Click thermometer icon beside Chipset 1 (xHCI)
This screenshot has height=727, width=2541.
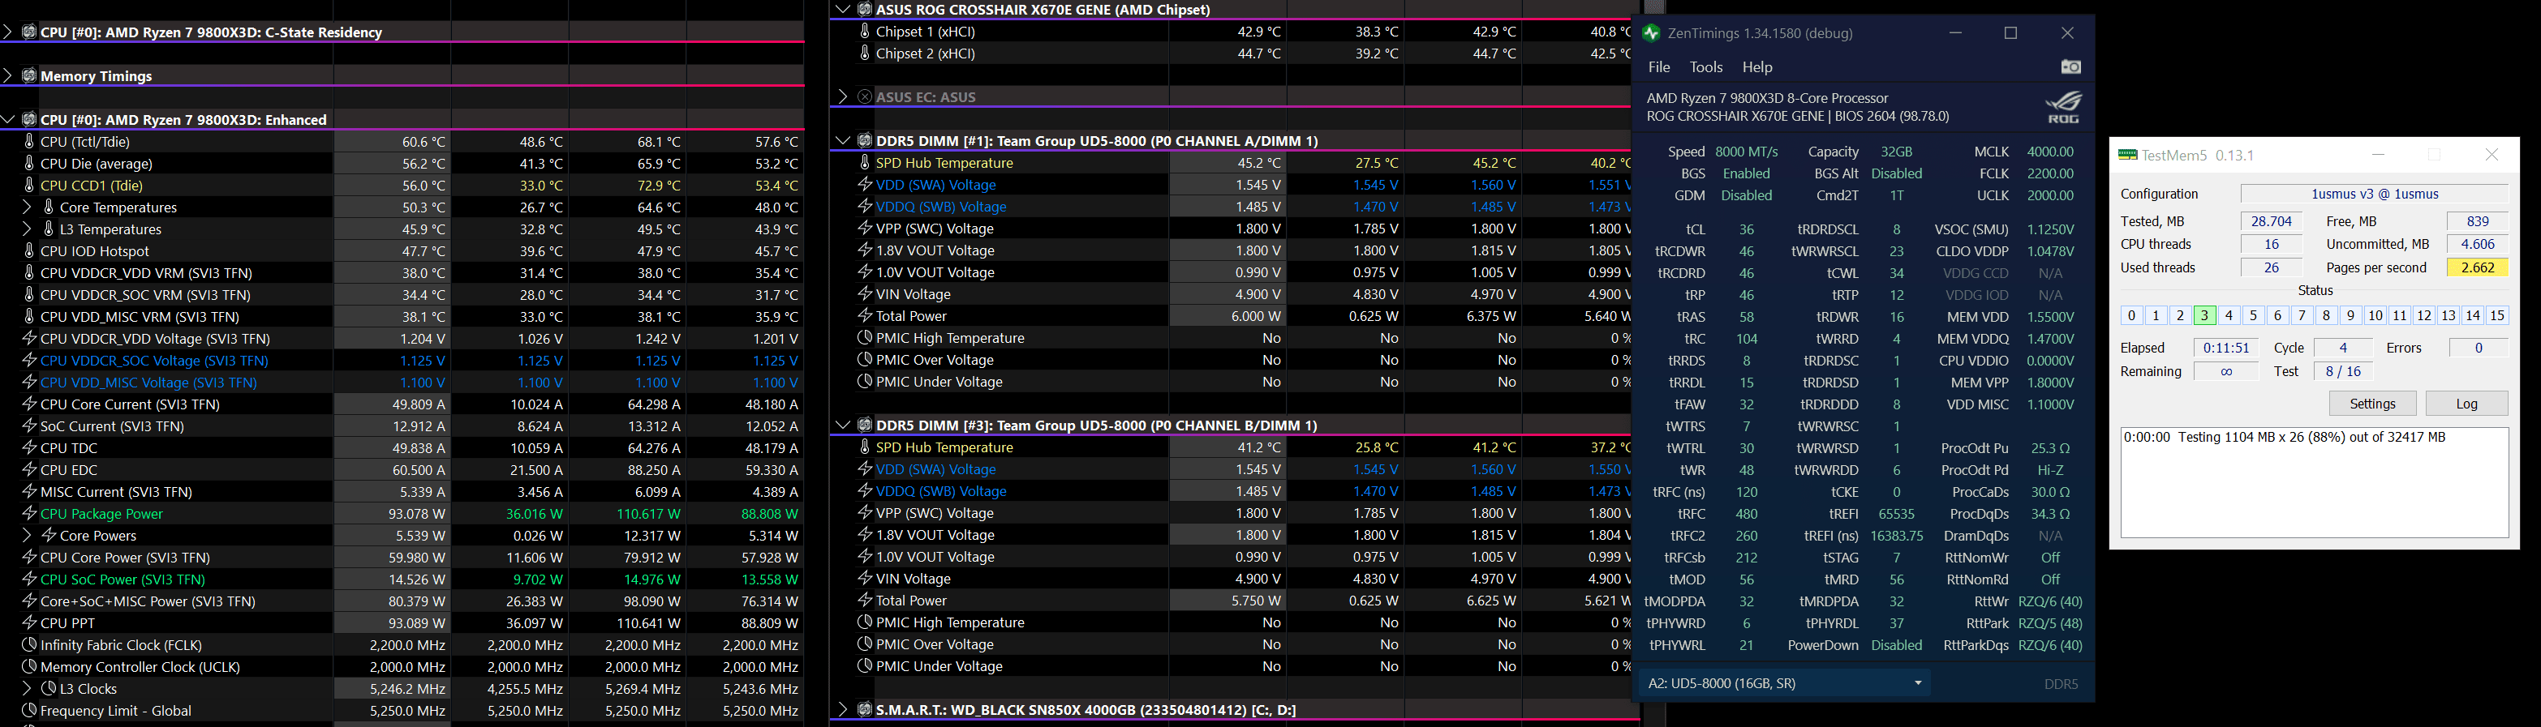[865, 32]
